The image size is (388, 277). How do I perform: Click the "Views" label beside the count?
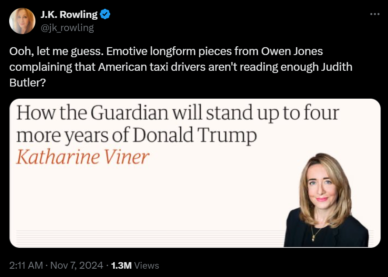tap(147, 265)
